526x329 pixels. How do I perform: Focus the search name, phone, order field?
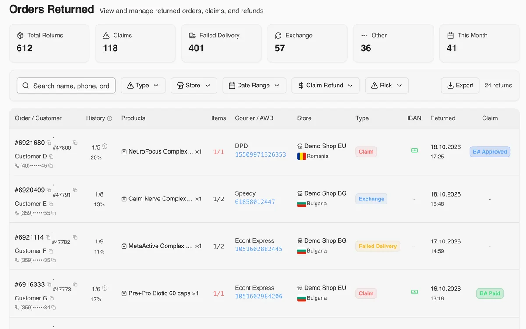(66, 86)
